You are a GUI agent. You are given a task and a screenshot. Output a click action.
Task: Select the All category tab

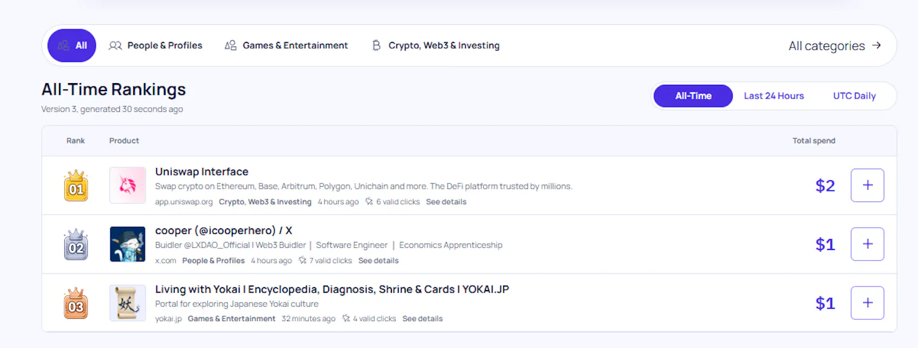[72, 45]
